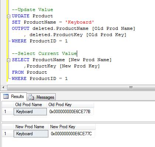Collapse the UPDATE Product code block
The width and height of the screenshot is (155, 147).
pos(8,16)
